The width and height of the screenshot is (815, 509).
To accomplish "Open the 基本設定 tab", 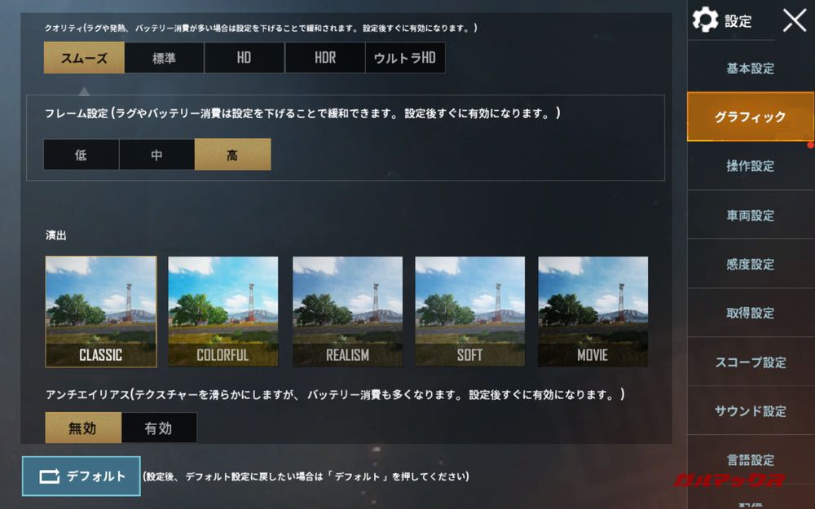I will click(x=751, y=68).
